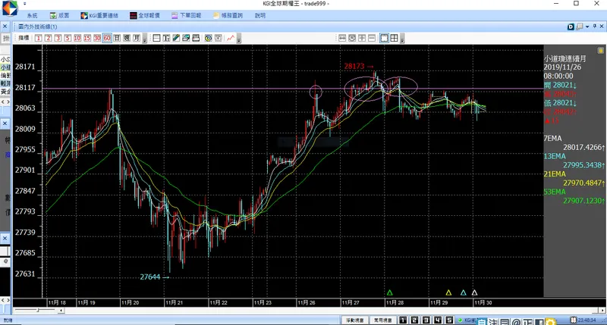607x325 pixels.
Task: Switch to workspace 3 button
Action: pos(426,320)
